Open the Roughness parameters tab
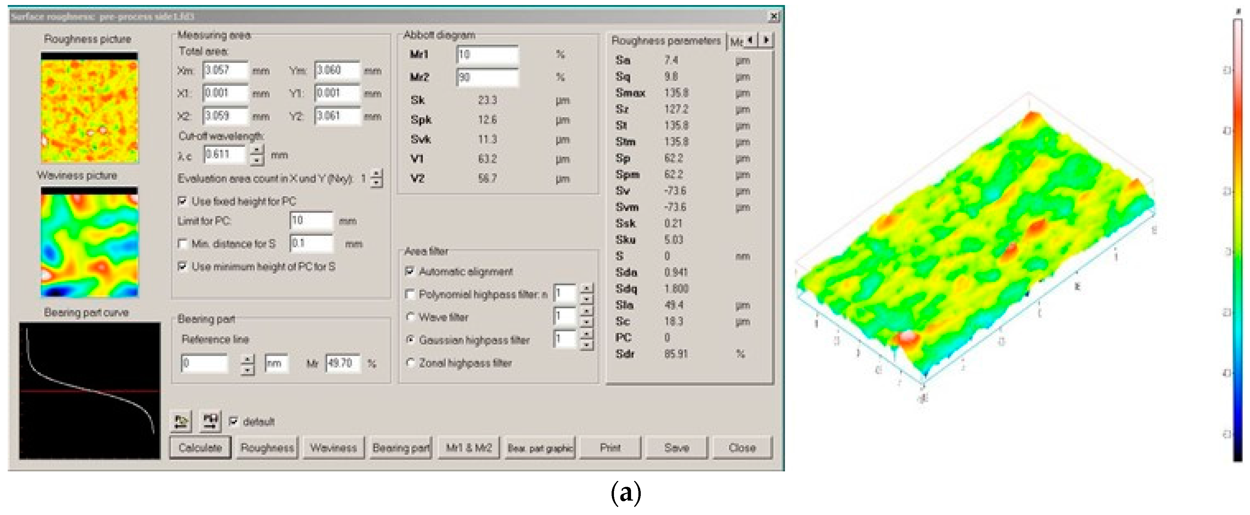1250x515 pixels. (x=665, y=41)
